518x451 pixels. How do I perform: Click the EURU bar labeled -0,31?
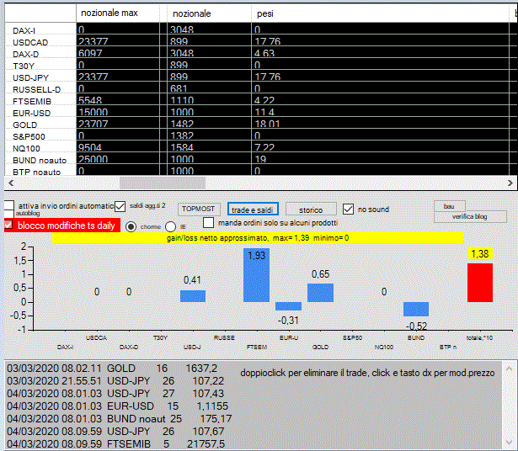(x=288, y=306)
